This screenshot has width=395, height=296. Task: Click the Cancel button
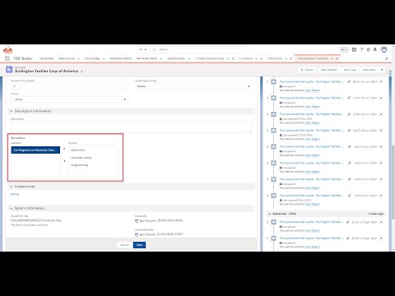point(124,245)
